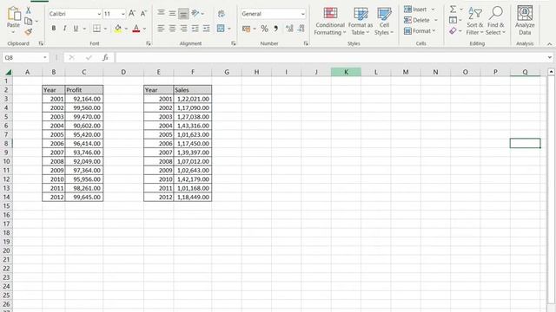This screenshot has width=556, height=312.
Task: Click inside the formula bar input
Action: [x=330, y=58]
